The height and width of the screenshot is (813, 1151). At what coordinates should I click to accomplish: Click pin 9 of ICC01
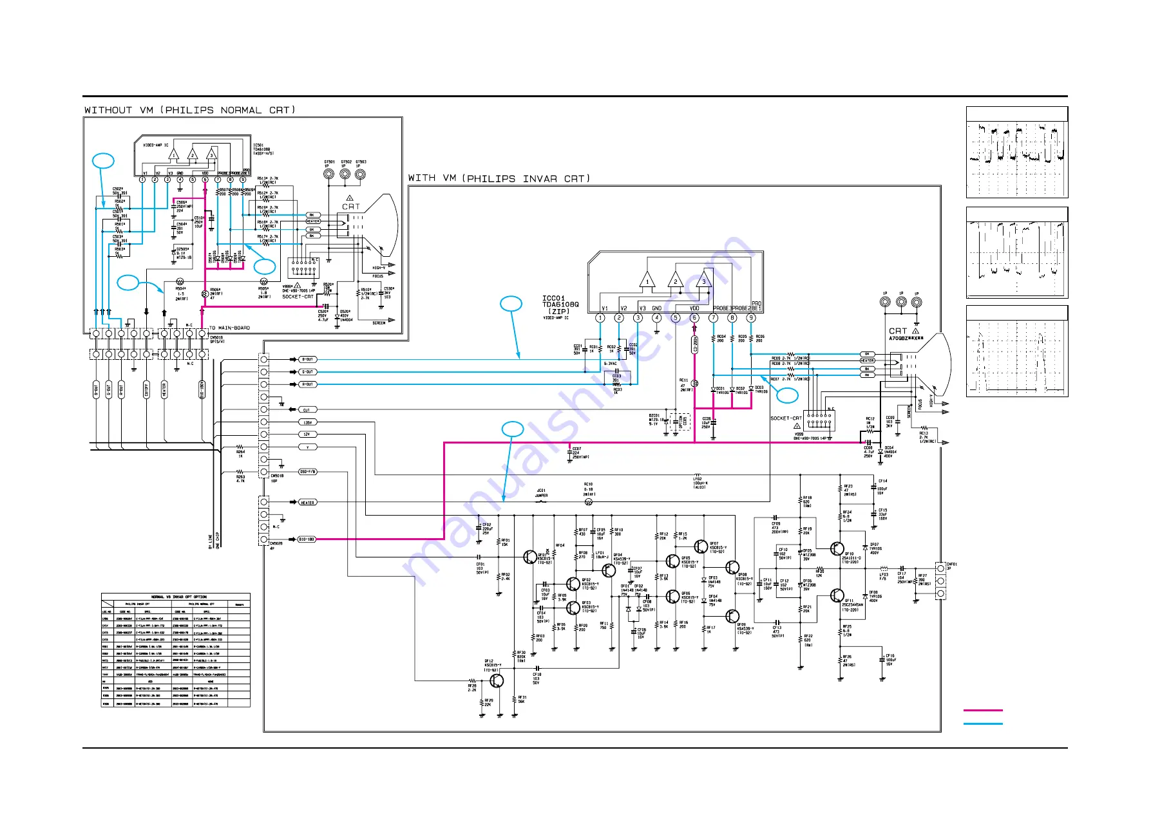(751, 317)
